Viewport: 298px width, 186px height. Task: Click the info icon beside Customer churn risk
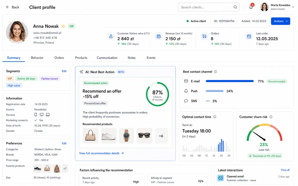point(271,117)
